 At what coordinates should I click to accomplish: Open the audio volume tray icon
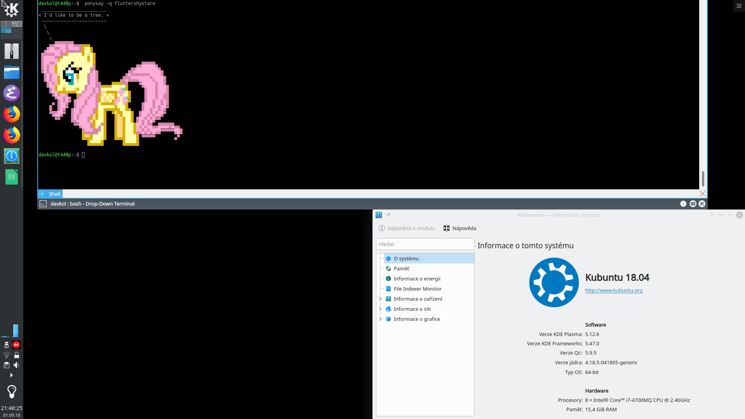[x=16, y=365]
